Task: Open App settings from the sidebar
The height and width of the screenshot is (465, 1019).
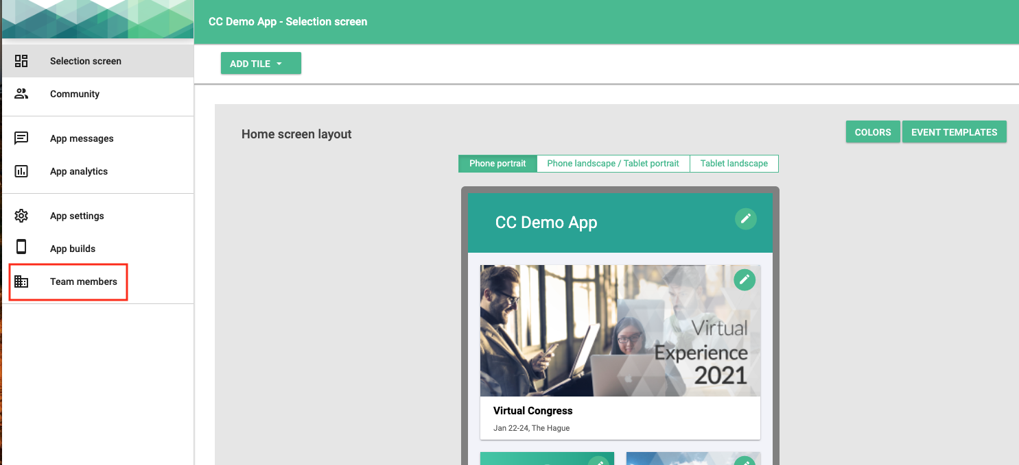Action: click(x=97, y=216)
